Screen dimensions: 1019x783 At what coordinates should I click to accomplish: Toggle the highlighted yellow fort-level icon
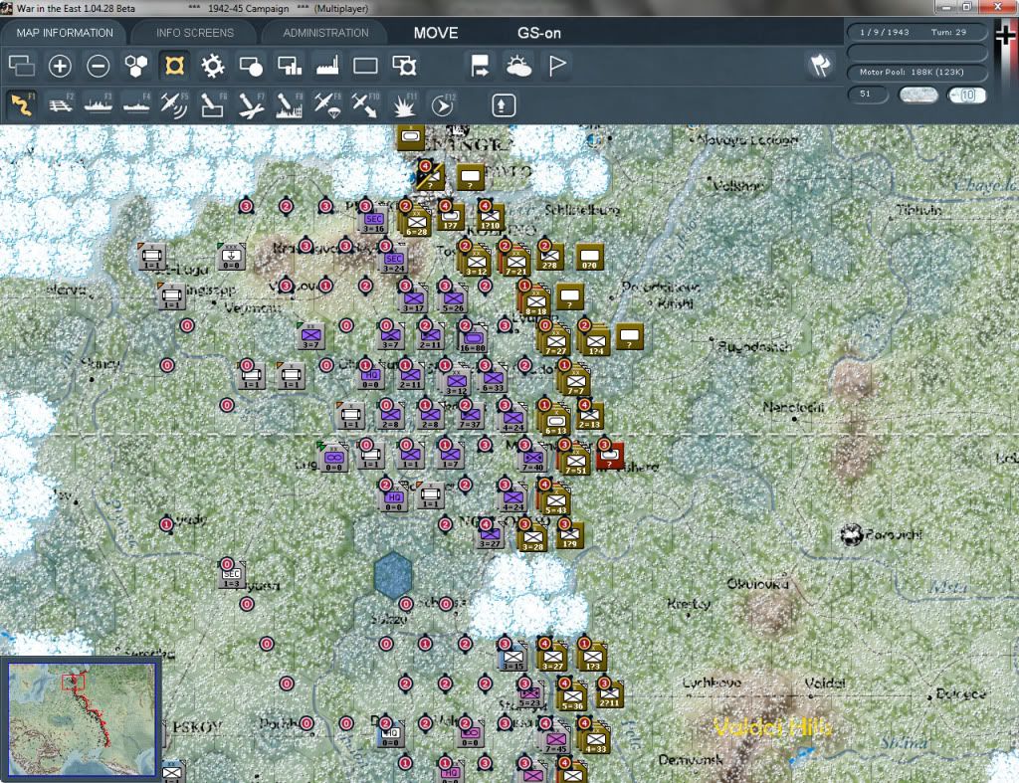point(174,66)
